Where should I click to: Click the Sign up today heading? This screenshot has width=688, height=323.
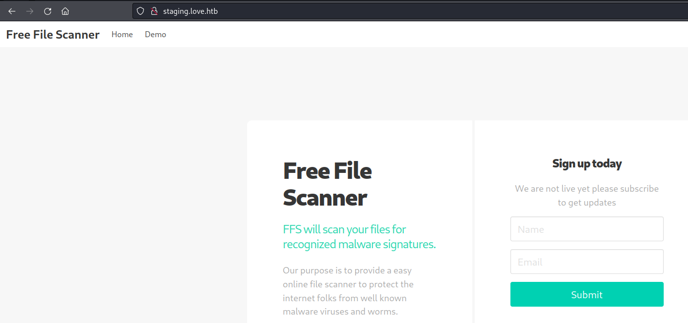pyautogui.click(x=587, y=163)
